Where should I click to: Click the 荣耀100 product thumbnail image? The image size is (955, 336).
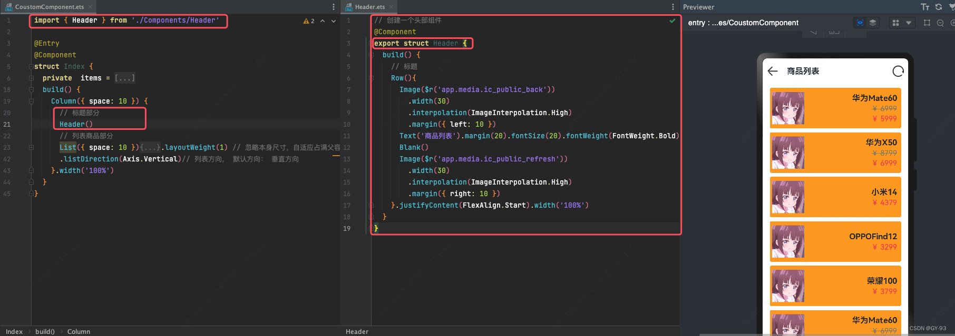[788, 286]
